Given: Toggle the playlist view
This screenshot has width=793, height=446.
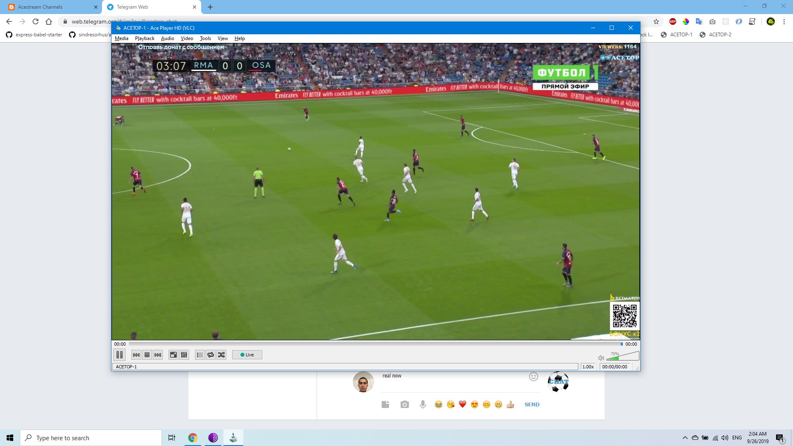Looking at the screenshot, I should click(x=200, y=355).
